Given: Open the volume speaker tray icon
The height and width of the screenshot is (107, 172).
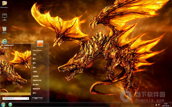Looking at the screenshot, I should coord(159,105).
